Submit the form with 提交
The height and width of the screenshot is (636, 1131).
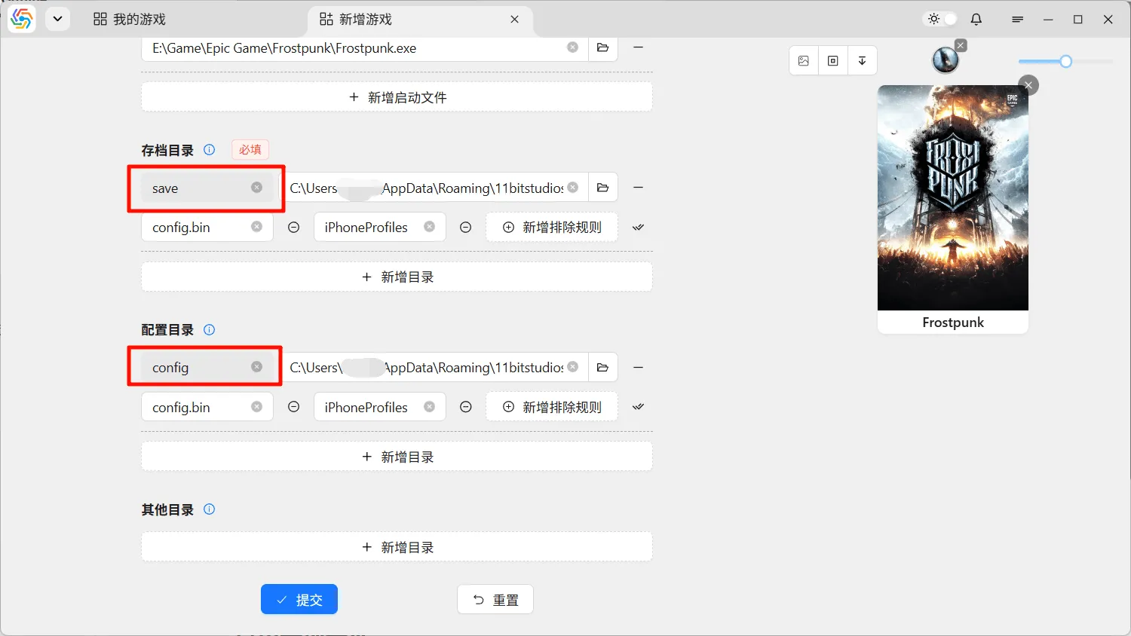point(299,599)
